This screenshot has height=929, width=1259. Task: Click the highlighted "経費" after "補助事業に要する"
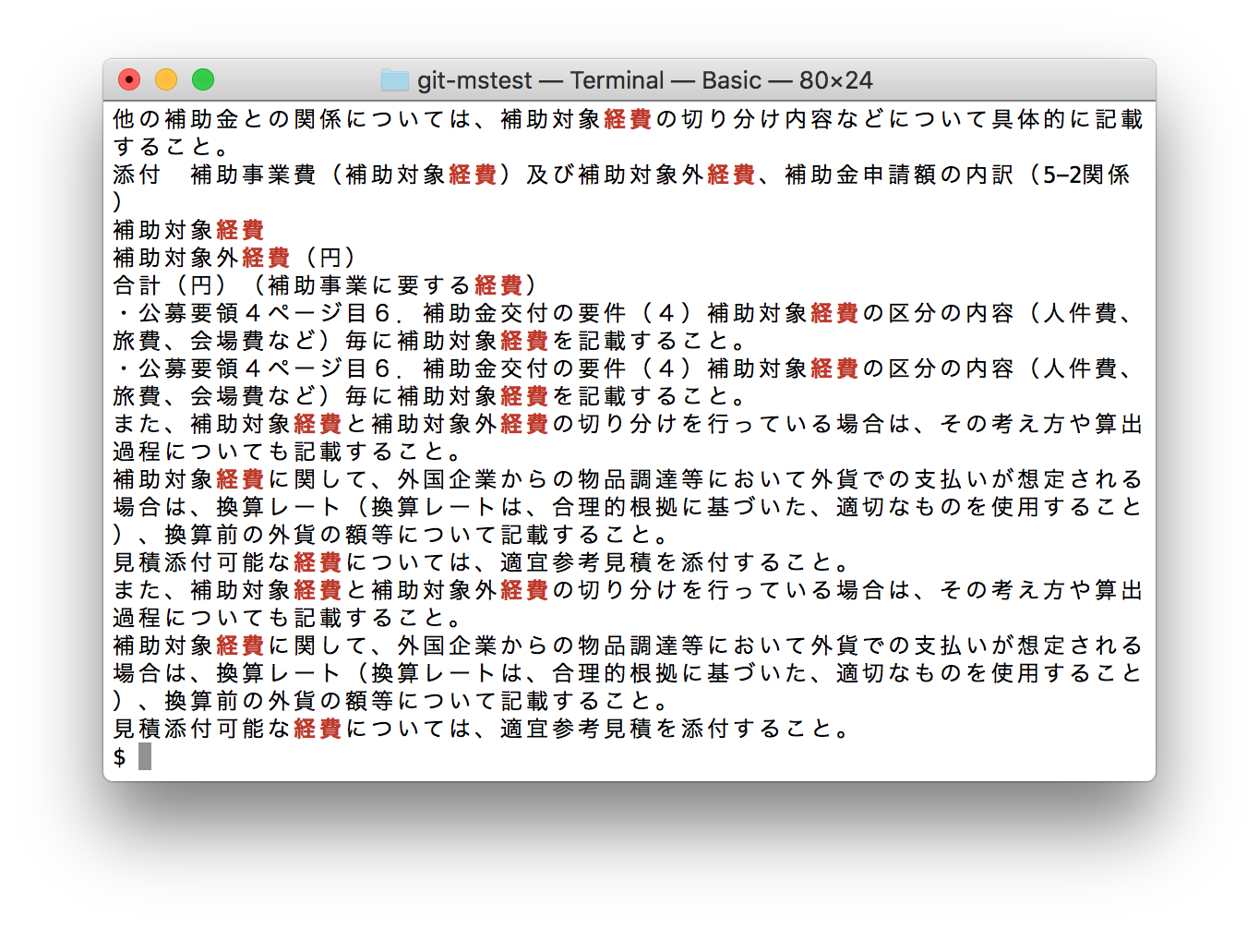pos(498,285)
